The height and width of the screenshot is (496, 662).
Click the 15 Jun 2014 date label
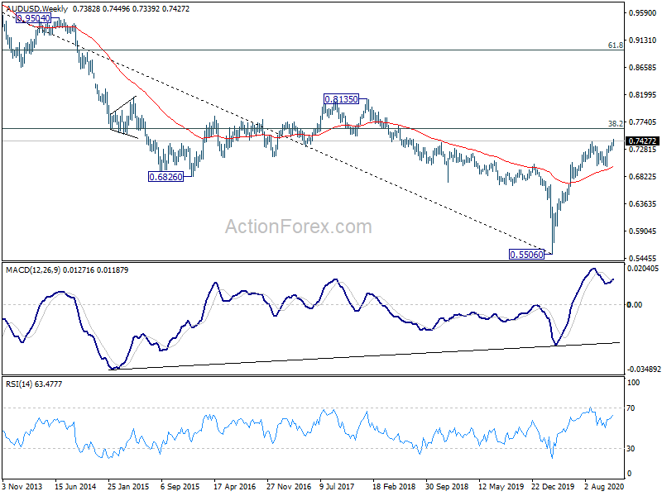coord(75,486)
